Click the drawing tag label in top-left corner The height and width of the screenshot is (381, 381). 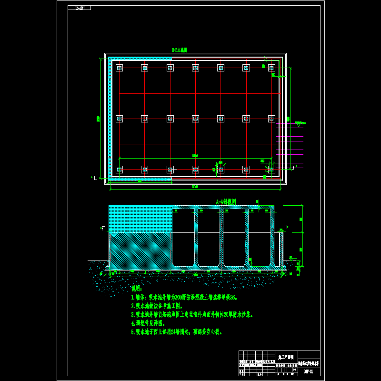click(79, 8)
